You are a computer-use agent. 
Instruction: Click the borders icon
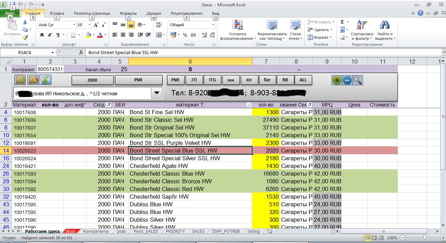click(x=73, y=35)
